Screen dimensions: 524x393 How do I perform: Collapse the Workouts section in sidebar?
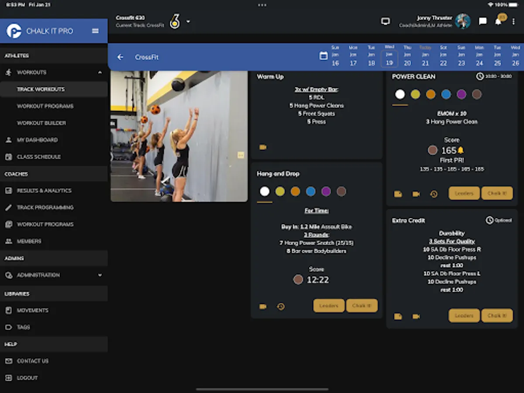tap(100, 72)
